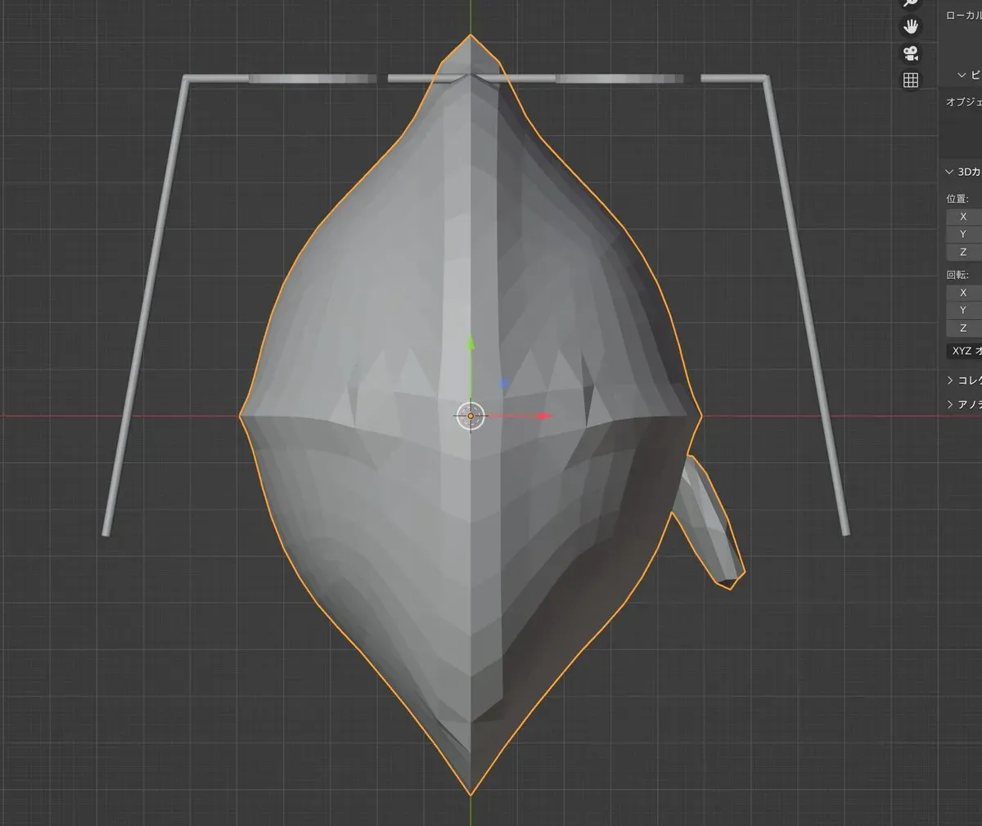Collapse the ビ subpanel chevron

coord(962,75)
